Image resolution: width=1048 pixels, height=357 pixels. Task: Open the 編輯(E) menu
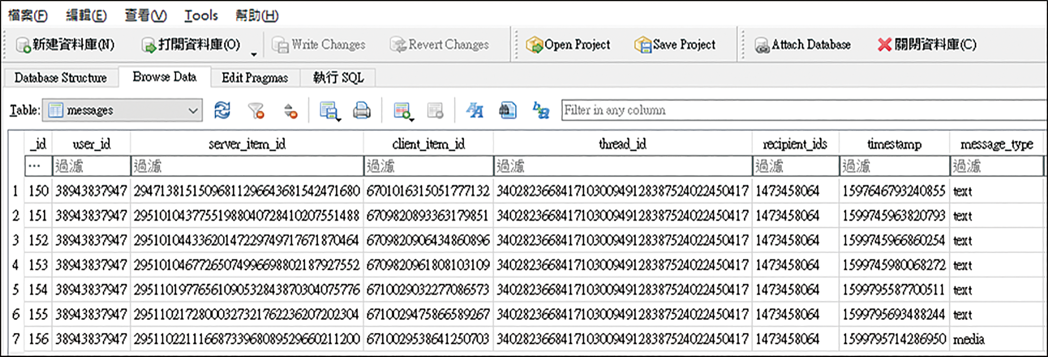point(86,15)
